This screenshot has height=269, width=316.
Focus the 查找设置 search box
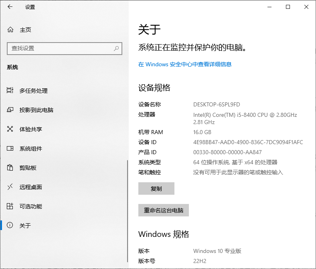tap(65, 49)
